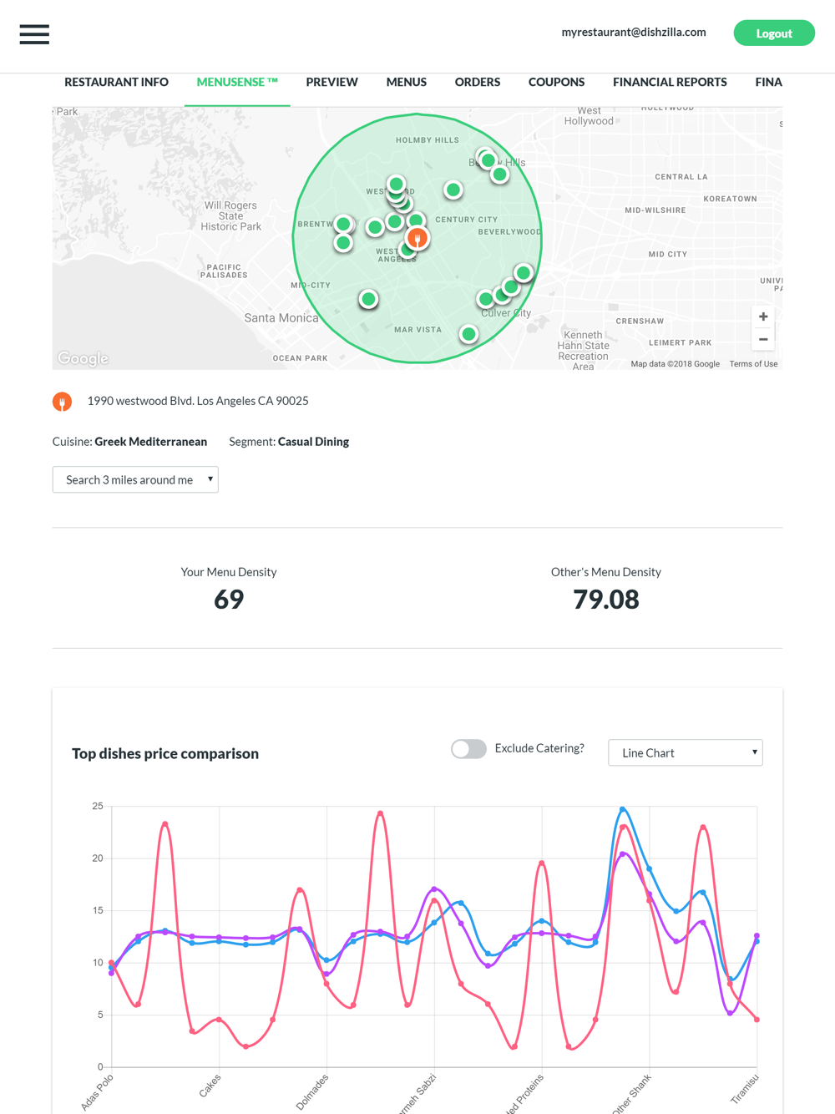Select the green marker on the circle's eastern edge

point(524,273)
